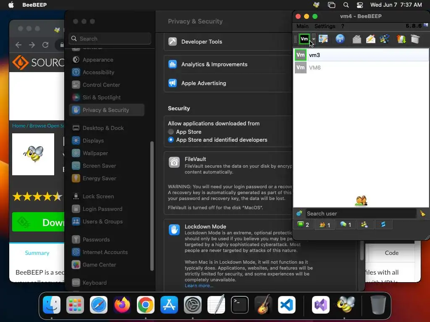Select Users & Groups in settings sidebar
The image size is (430, 322).
tap(106, 221)
